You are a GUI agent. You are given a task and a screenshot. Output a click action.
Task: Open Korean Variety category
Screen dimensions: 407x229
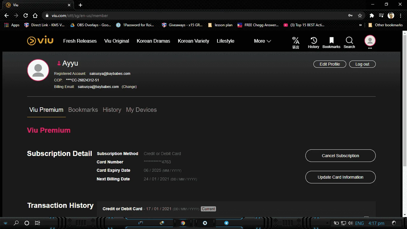(x=193, y=41)
